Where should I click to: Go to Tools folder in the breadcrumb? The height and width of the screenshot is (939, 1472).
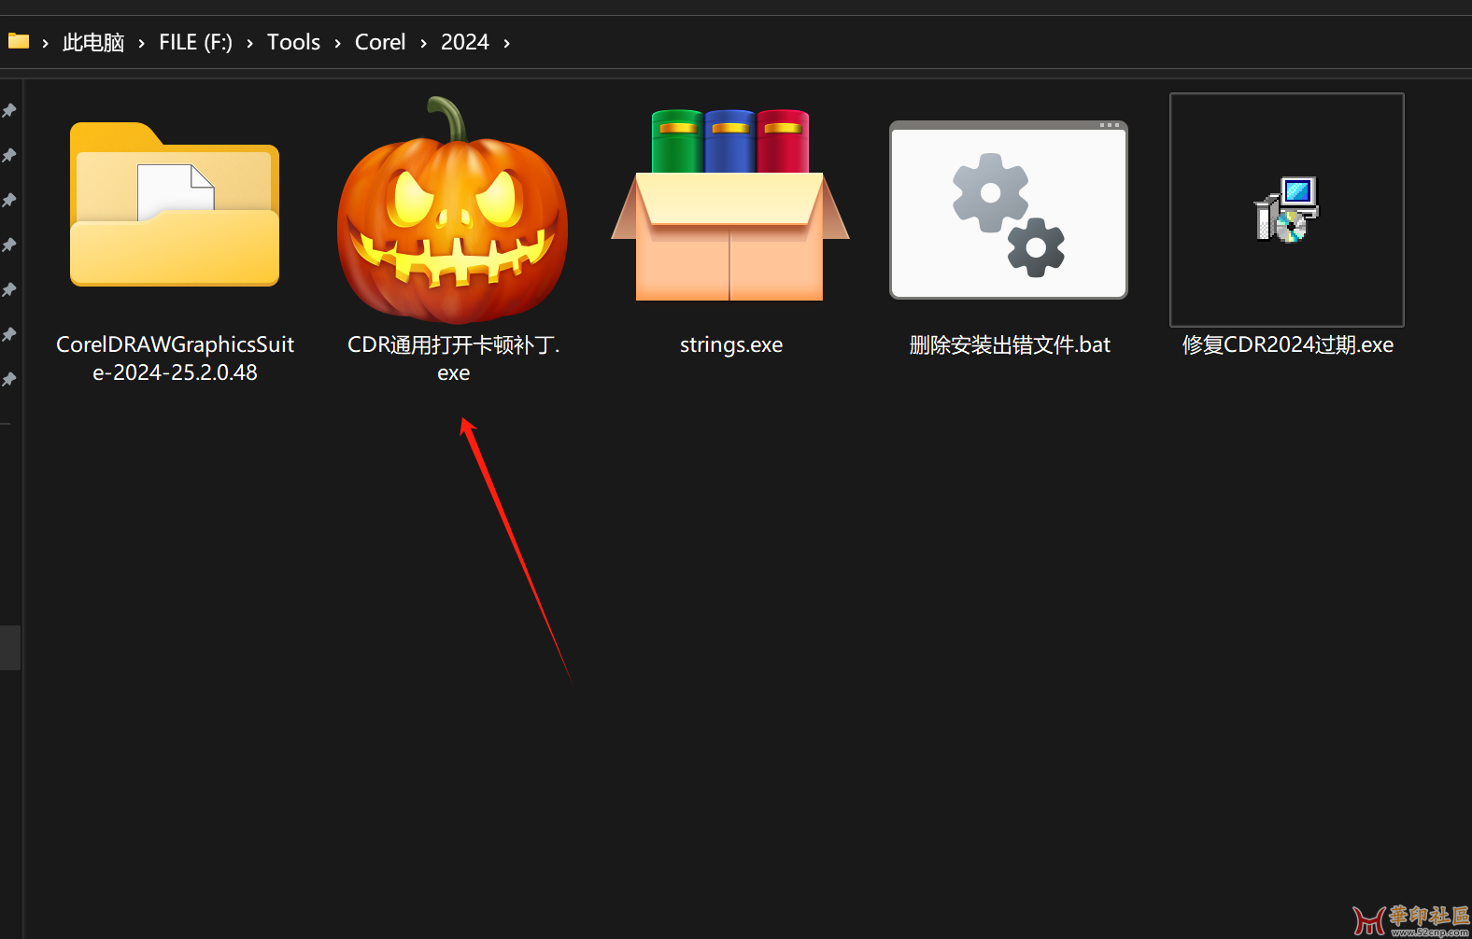coord(293,42)
